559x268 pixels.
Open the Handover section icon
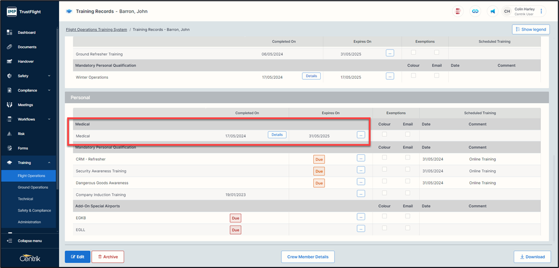[x=10, y=61]
